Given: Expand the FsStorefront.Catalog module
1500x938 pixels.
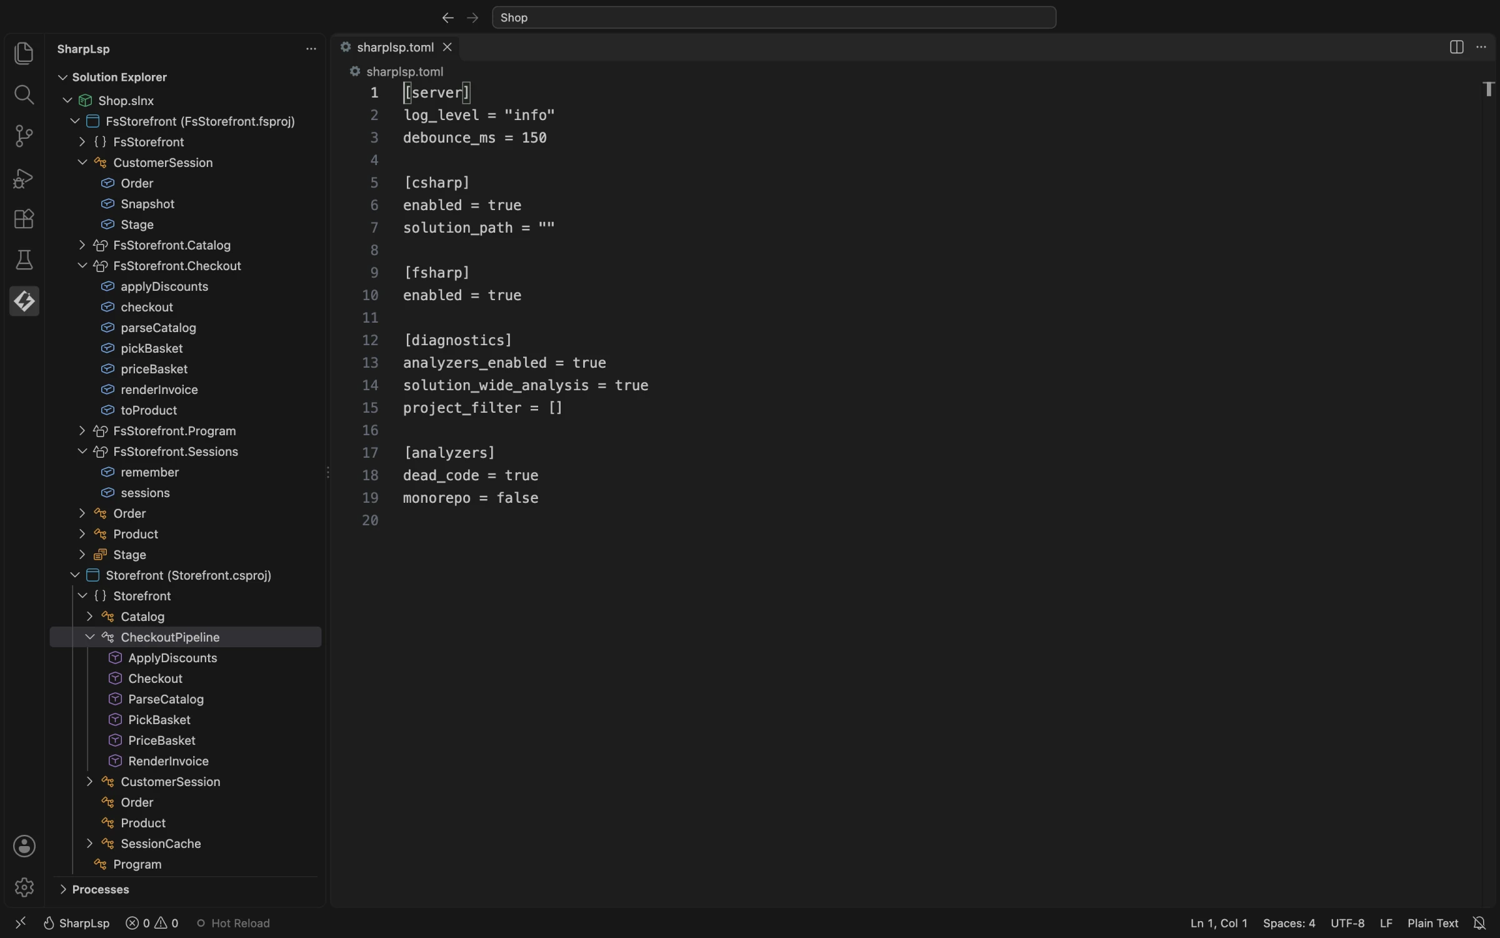Looking at the screenshot, I should point(82,245).
